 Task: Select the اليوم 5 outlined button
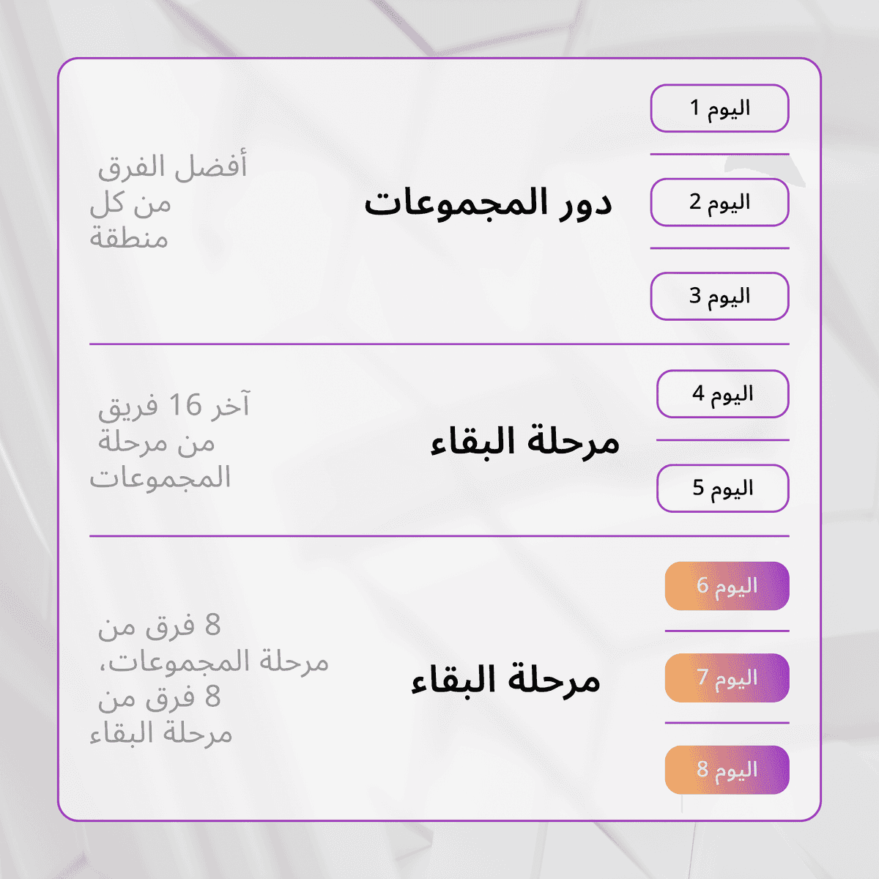point(723,488)
